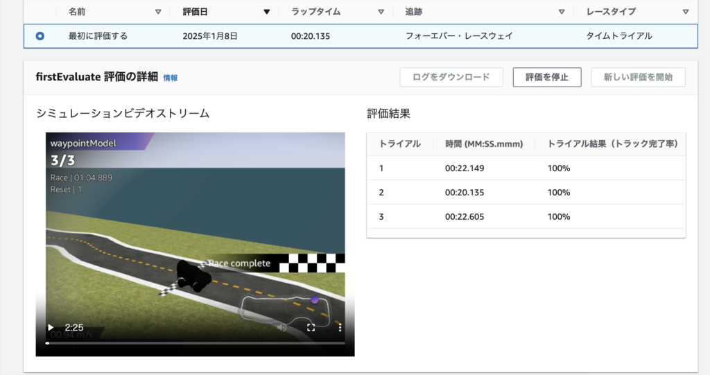Click the 名前 column header label
Viewport: 710px width, 375px height.
(x=76, y=12)
